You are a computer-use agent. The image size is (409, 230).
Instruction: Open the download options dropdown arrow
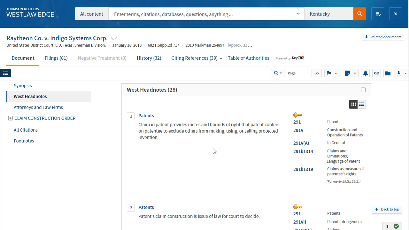[405, 73]
